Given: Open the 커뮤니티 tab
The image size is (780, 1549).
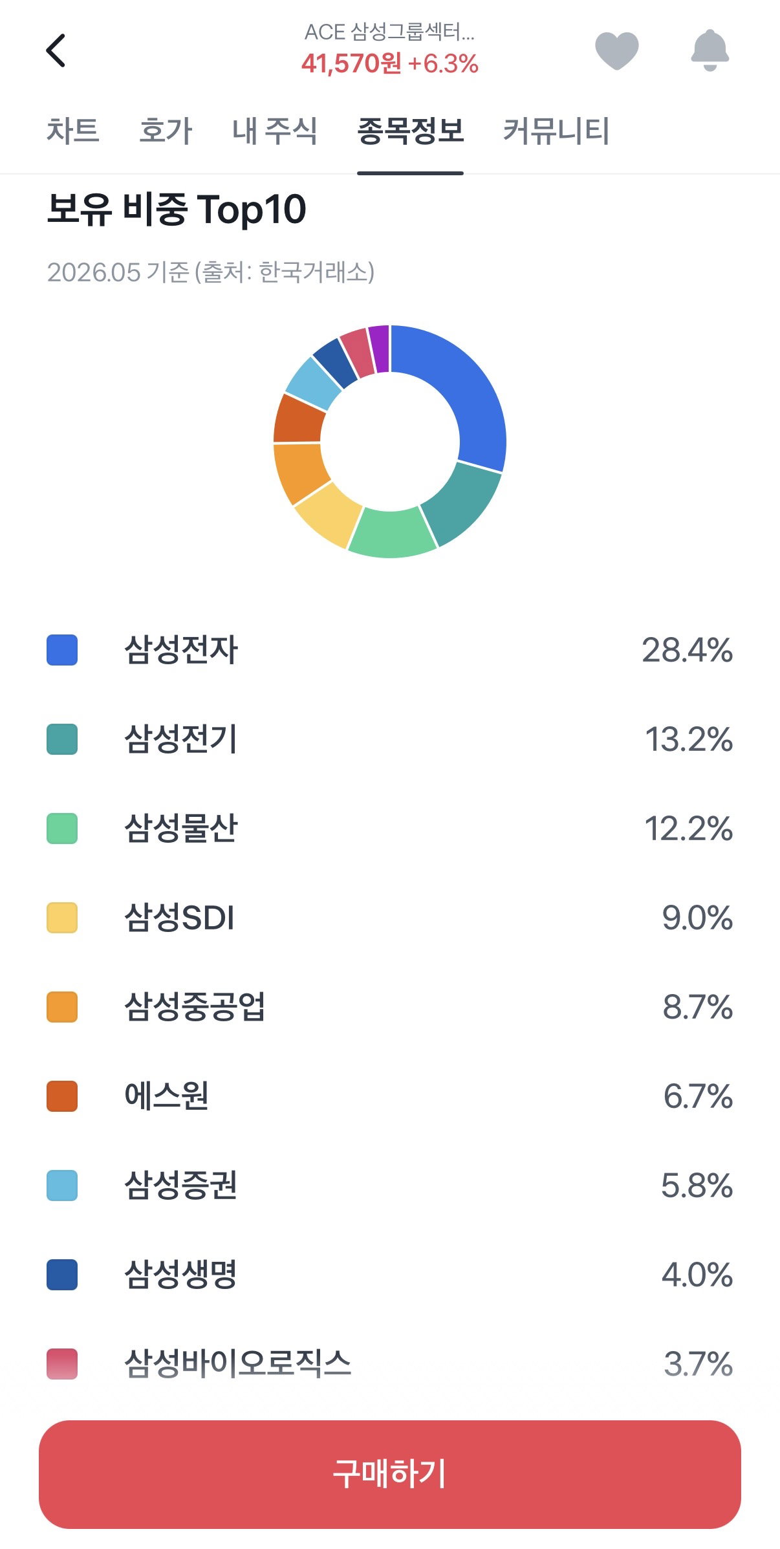Looking at the screenshot, I should click(556, 131).
